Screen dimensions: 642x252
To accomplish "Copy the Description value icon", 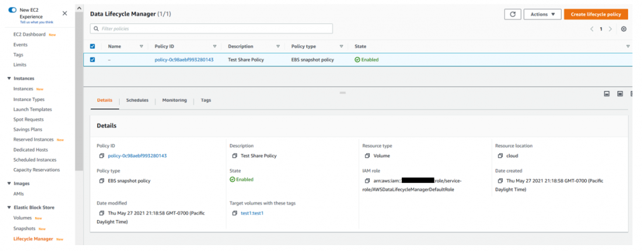I will [x=234, y=156].
